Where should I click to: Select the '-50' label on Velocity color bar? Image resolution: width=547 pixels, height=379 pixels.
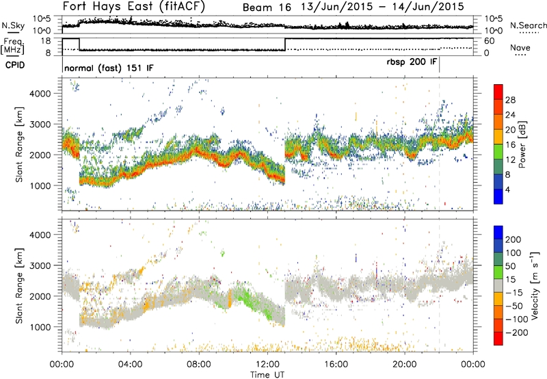[514, 306]
